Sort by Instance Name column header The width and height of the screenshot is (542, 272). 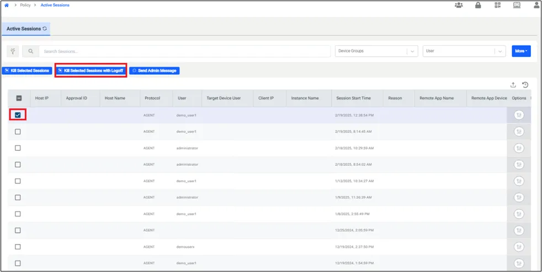tap(305, 98)
